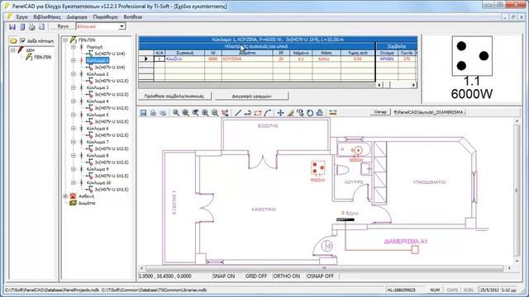Select ΓΕΝ.ΠΙΝ under ΔΕΗ in left panel
529x297 pixels.
click(x=42, y=57)
